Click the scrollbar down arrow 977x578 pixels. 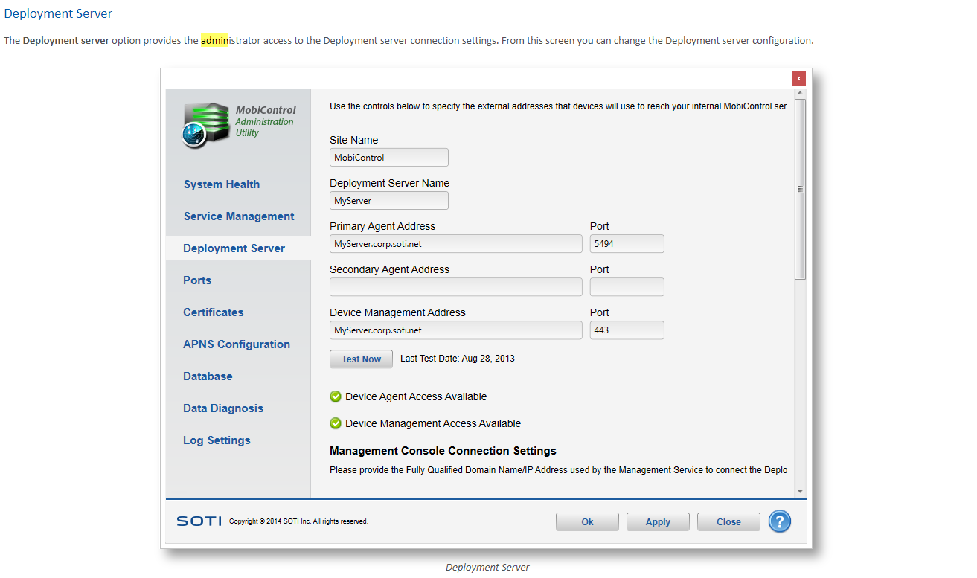pyautogui.click(x=801, y=491)
